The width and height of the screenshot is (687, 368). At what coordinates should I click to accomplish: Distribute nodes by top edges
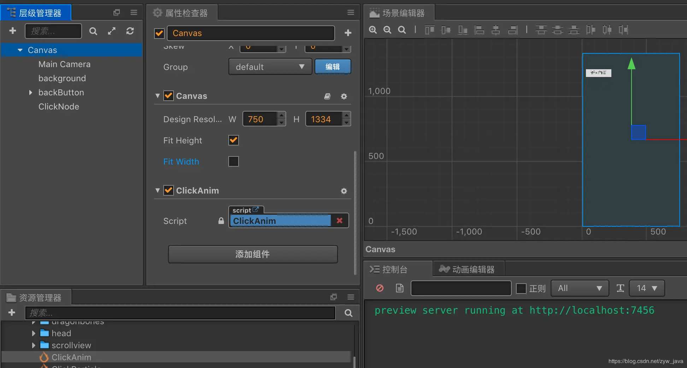point(541,30)
